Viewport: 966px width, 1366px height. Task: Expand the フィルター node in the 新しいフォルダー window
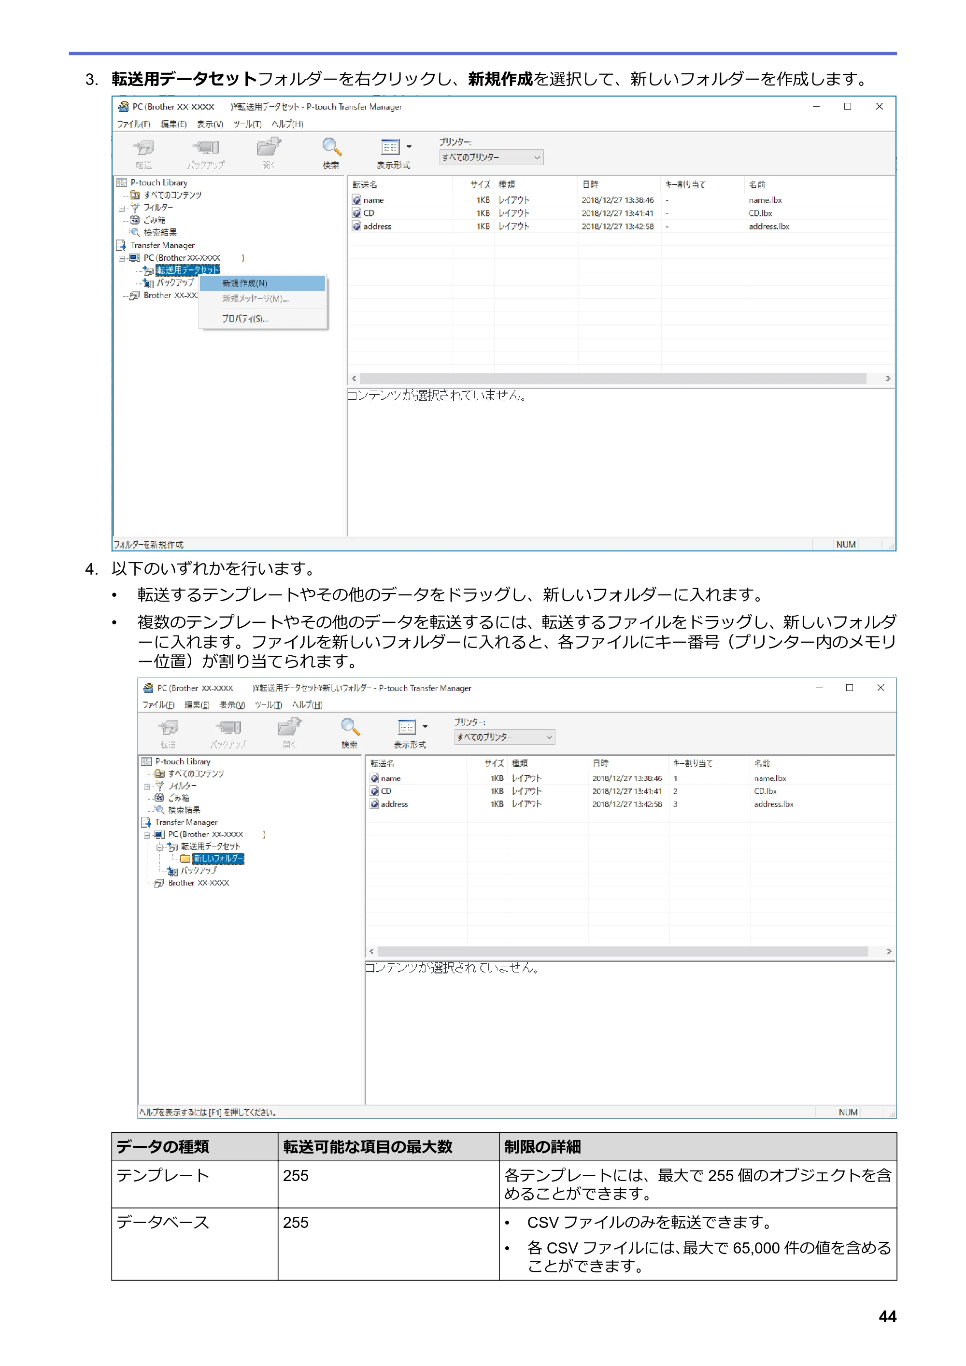146,787
